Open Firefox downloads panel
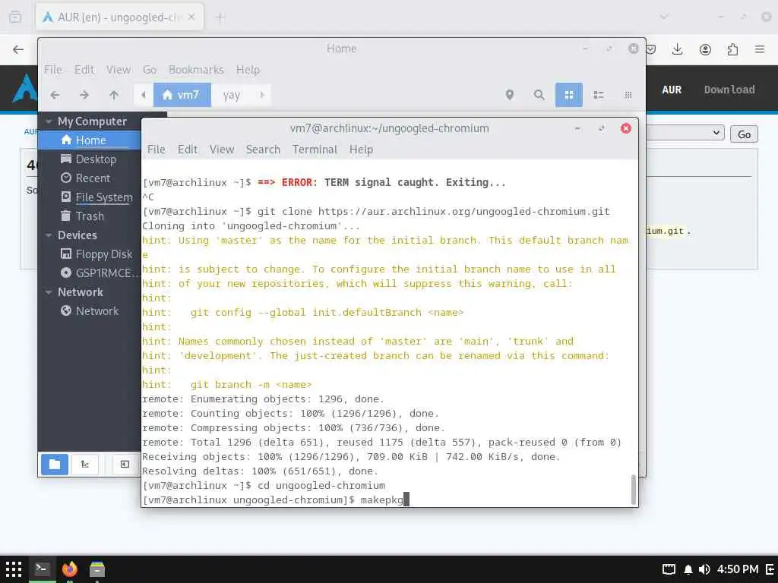 [677, 49]
